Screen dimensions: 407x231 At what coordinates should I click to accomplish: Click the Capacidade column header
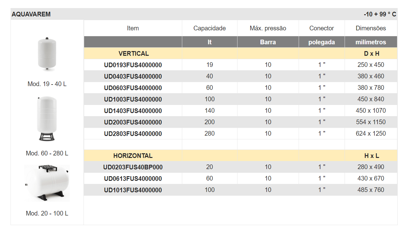tap(210, 28)
